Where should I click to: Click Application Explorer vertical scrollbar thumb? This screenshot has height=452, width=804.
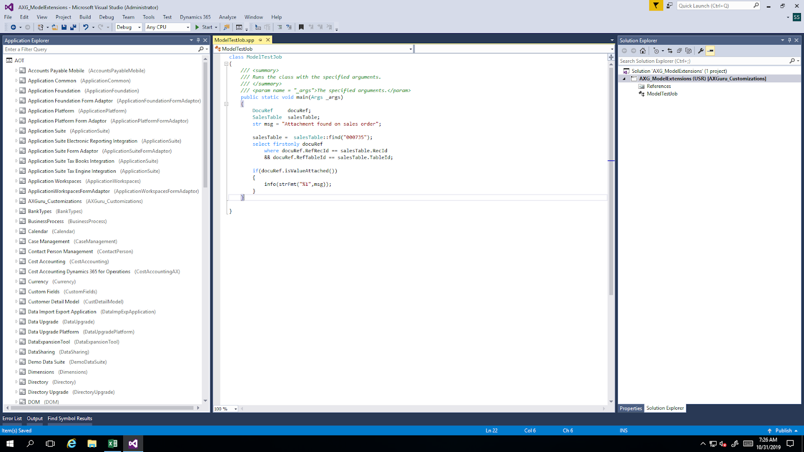[x=205, y=126]
